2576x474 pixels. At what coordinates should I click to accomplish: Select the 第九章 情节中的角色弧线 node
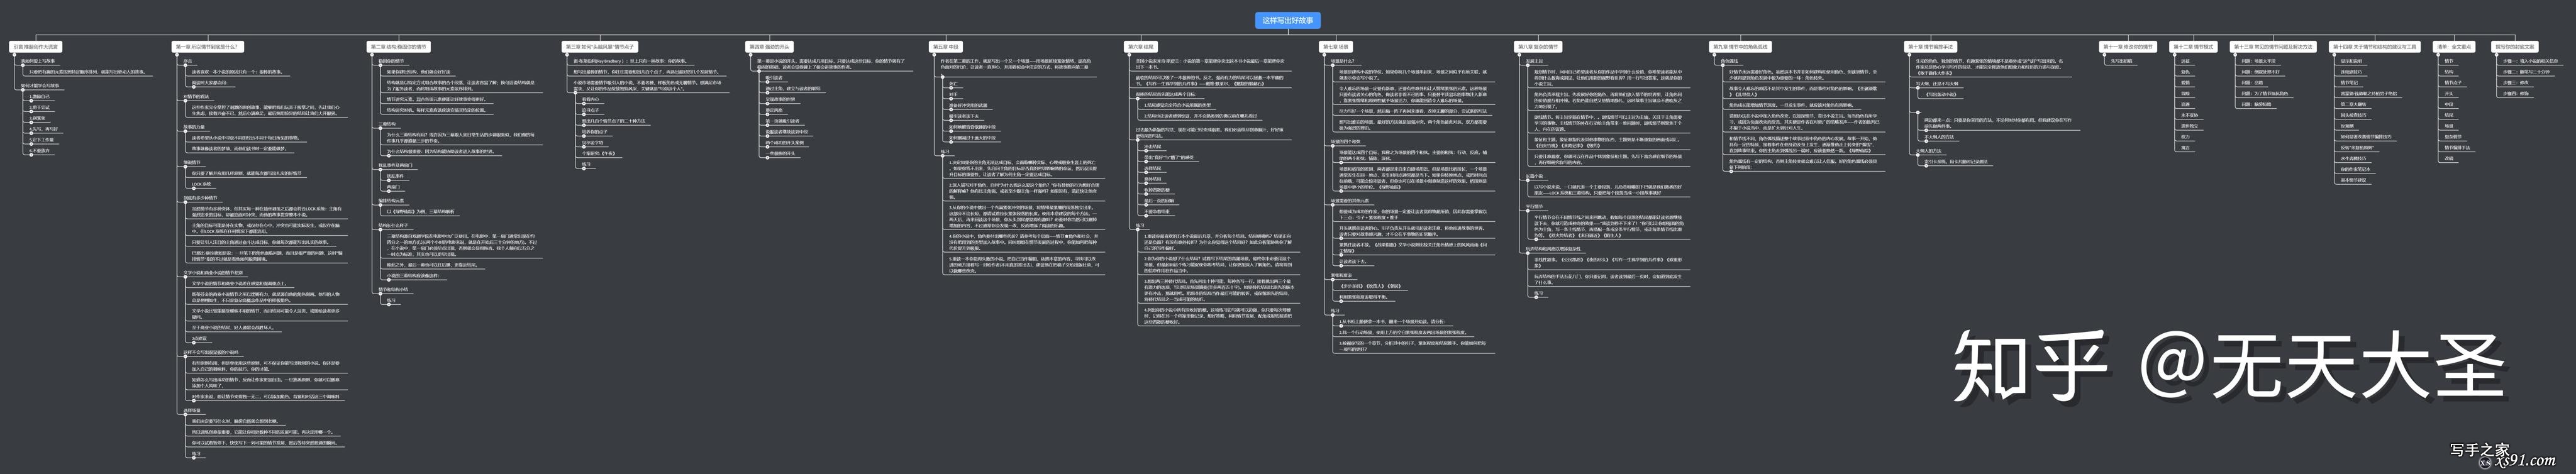(1740, 47)
